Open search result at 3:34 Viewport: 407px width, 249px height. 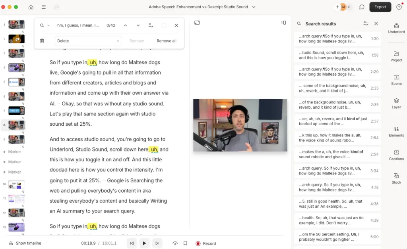click(x=338, y=171)
